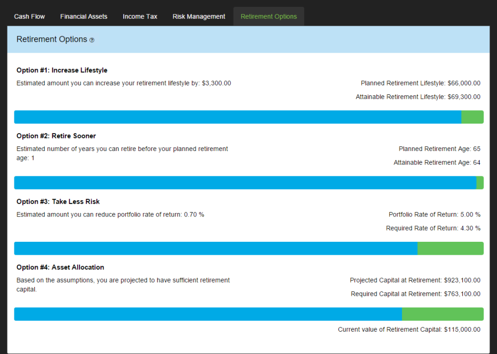
Task: Switch to the Financial Assets tab
Action: (x=83, y=16)
